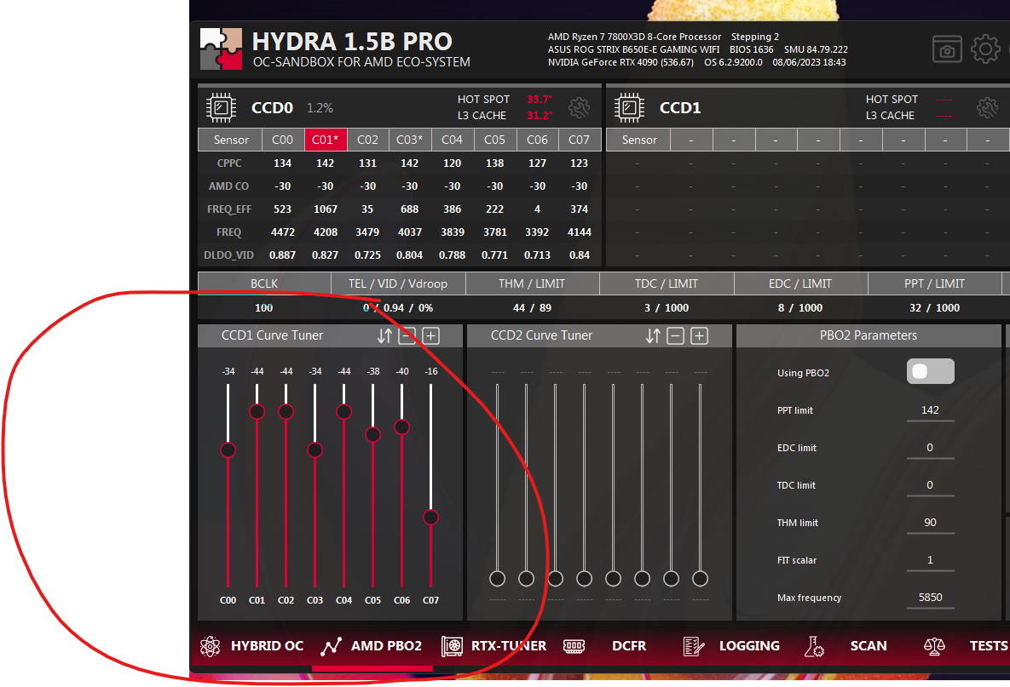
Task: Click the TDC limit value field
Action: pyautogui.click(x=930, y=485)
